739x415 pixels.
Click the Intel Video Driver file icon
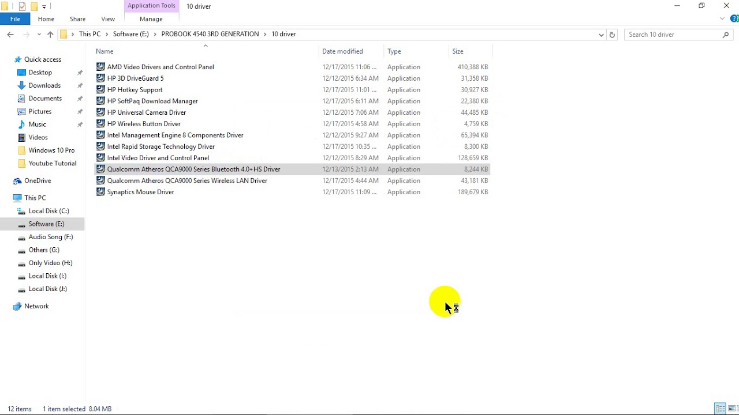101,158
